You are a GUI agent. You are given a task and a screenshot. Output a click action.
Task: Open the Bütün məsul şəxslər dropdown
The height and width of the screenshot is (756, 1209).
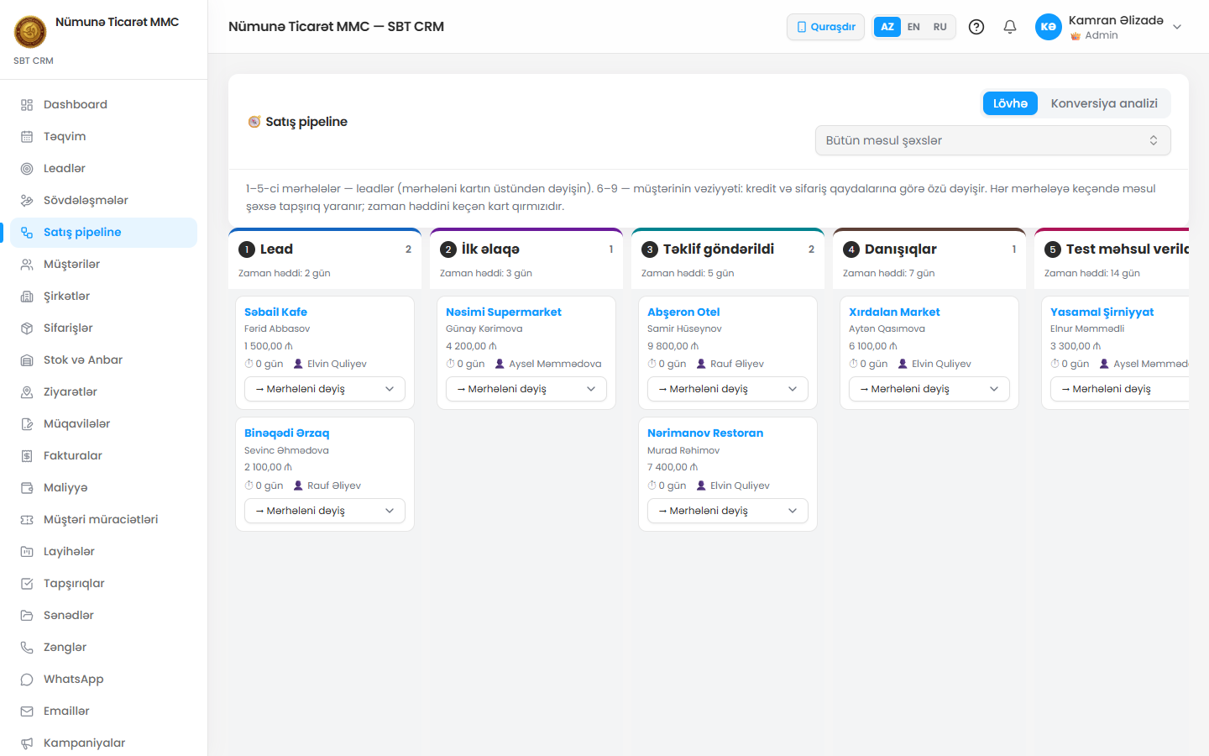(x=992, y=140)
